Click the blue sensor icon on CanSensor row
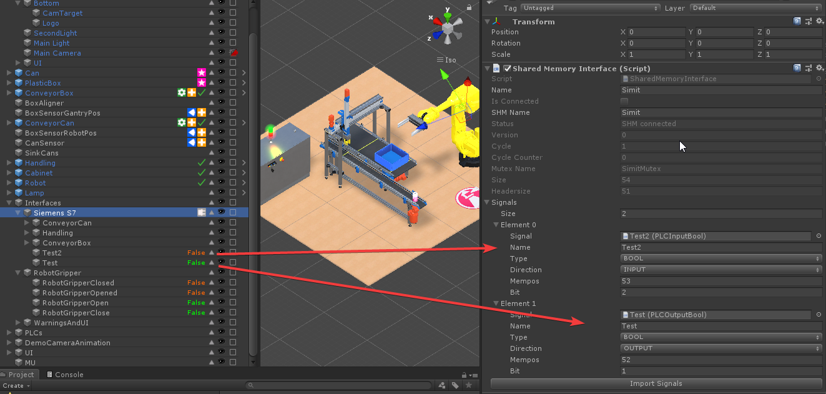This screenshot has height=394, width=826. tap(192, 143)
